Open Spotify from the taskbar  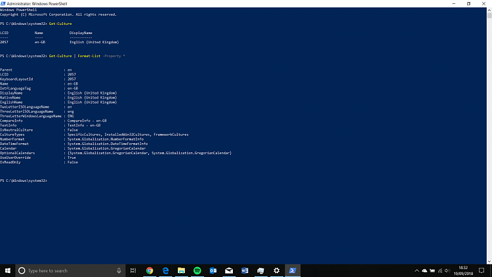tap(197, 270)
